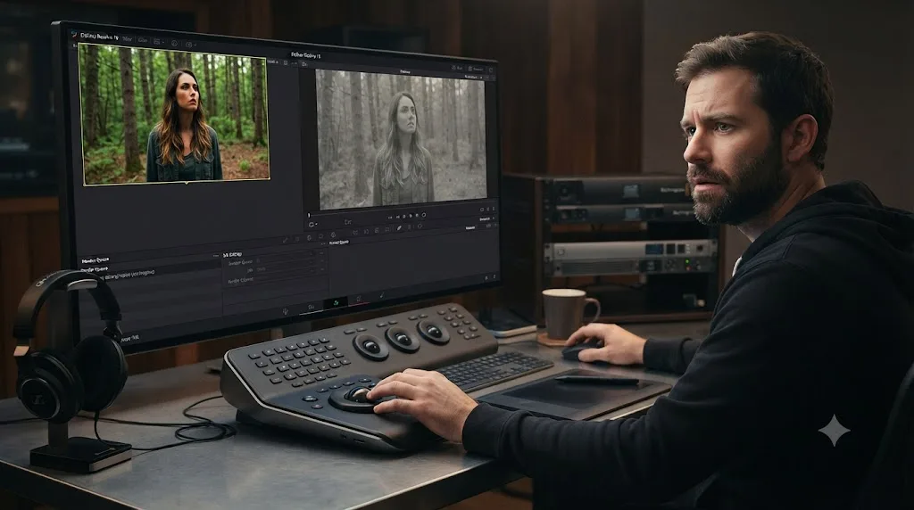Open the checkmark-like page icon right of the red tab
Image resolution: width=914 pixels, height=510 pixels.
coord(382,295)
